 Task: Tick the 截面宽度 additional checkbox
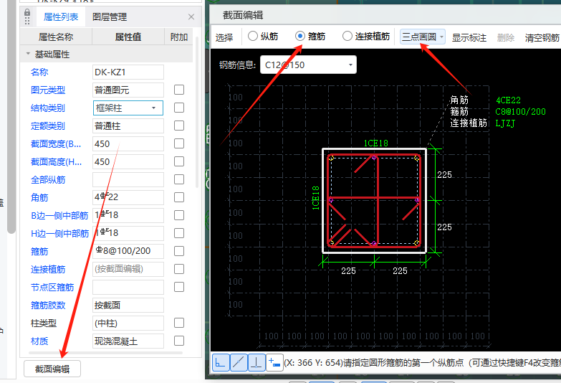pyautogui.click(x=179, y=143)
